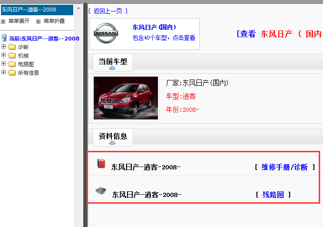Click the 年份:2008- text
The width and height of the screenshot is (323, 227).
183,109
